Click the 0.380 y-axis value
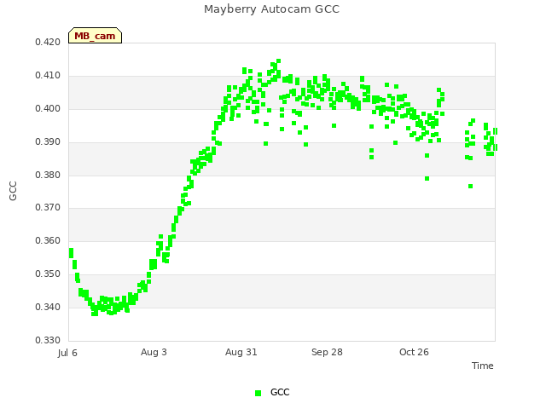The height and width of the screenshot is (409, 546). [x=48, y=175]
